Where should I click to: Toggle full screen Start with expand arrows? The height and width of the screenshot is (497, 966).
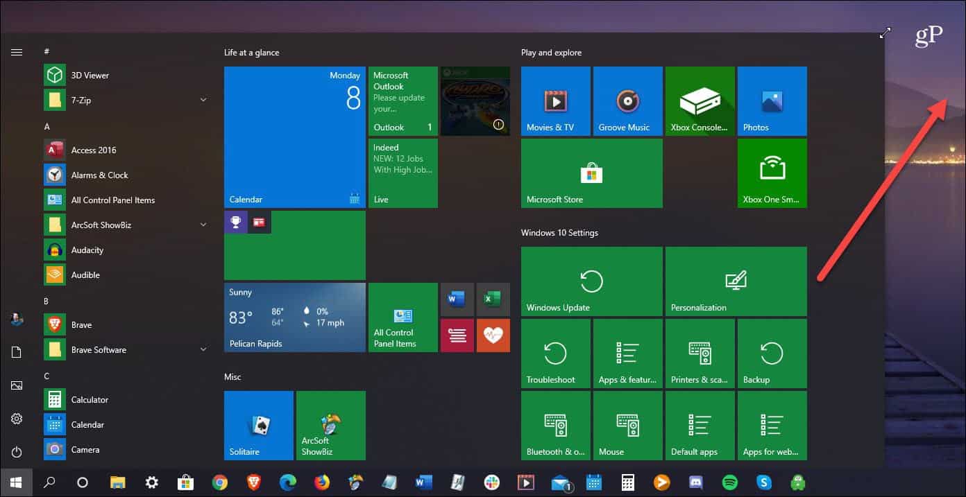tap(885, 33)
